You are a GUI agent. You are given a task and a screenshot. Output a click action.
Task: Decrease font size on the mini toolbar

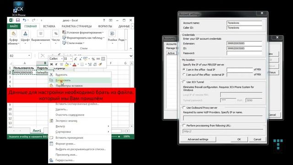[x=81, y=59]
